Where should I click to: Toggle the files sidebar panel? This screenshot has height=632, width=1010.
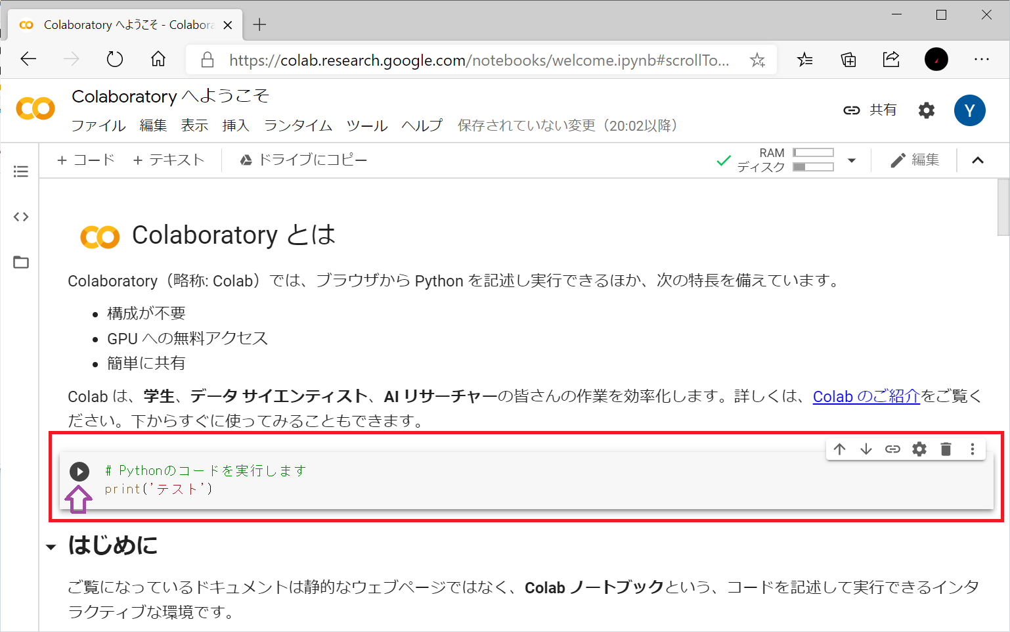coord(20,261)
